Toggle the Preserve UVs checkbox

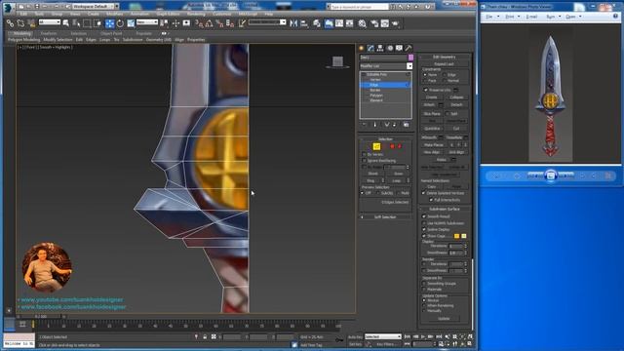pyautogui.click(x=425, y=90)
